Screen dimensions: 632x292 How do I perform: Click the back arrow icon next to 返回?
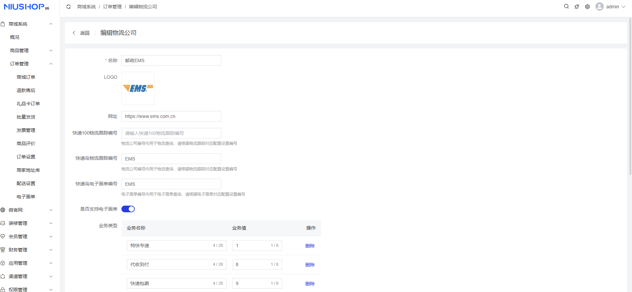pyautogui.click(x=74, y=33)
